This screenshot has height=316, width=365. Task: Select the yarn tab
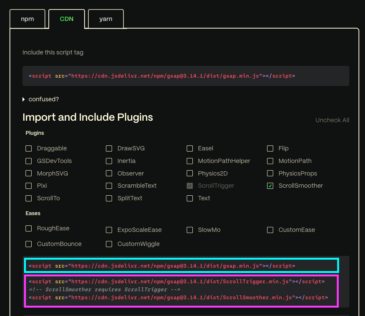(x=106, y=19)
